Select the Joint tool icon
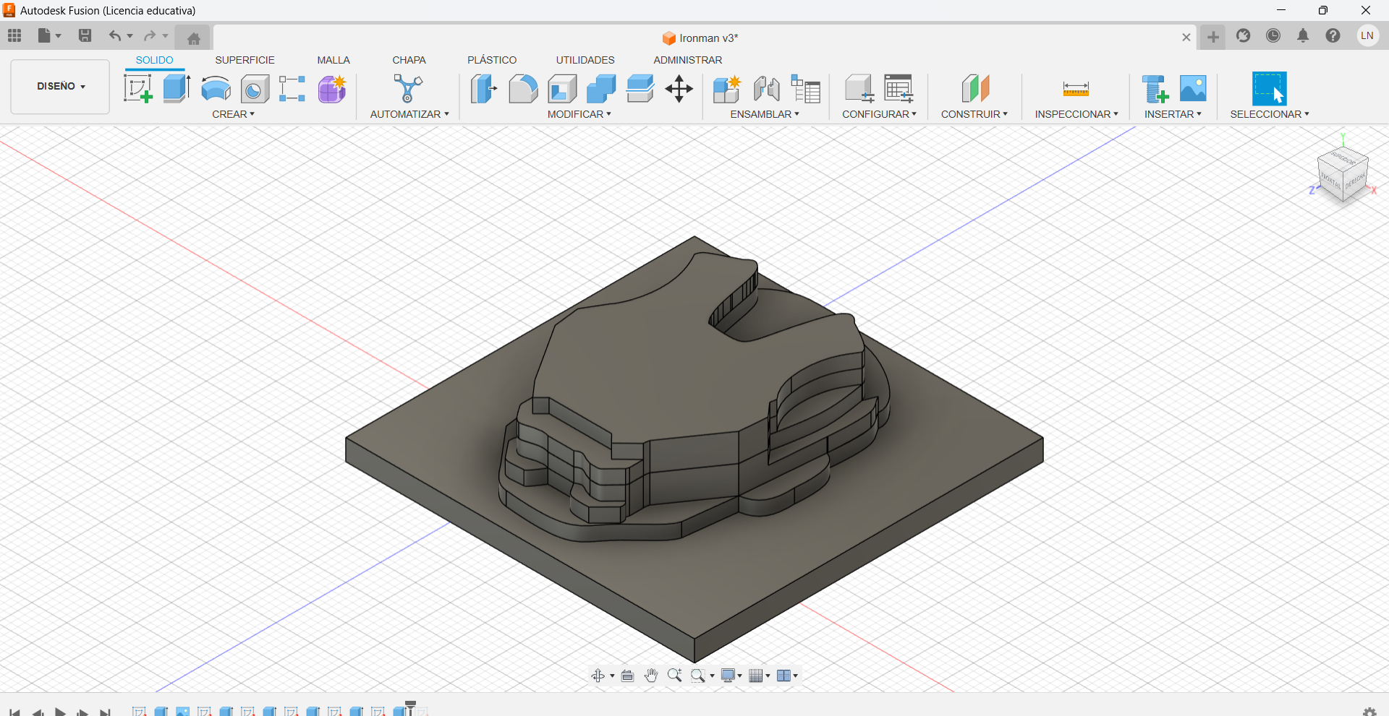Image resolution: width=1389 pixels, height=716 pixels. point(766,89)
